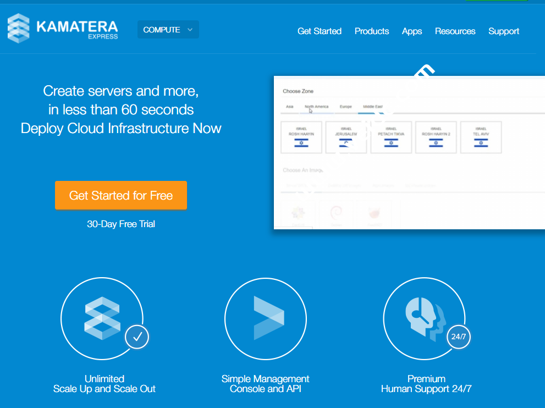545x408 pixels.
Task: Open the Get Started menu
Action: (x=319, y=31)
